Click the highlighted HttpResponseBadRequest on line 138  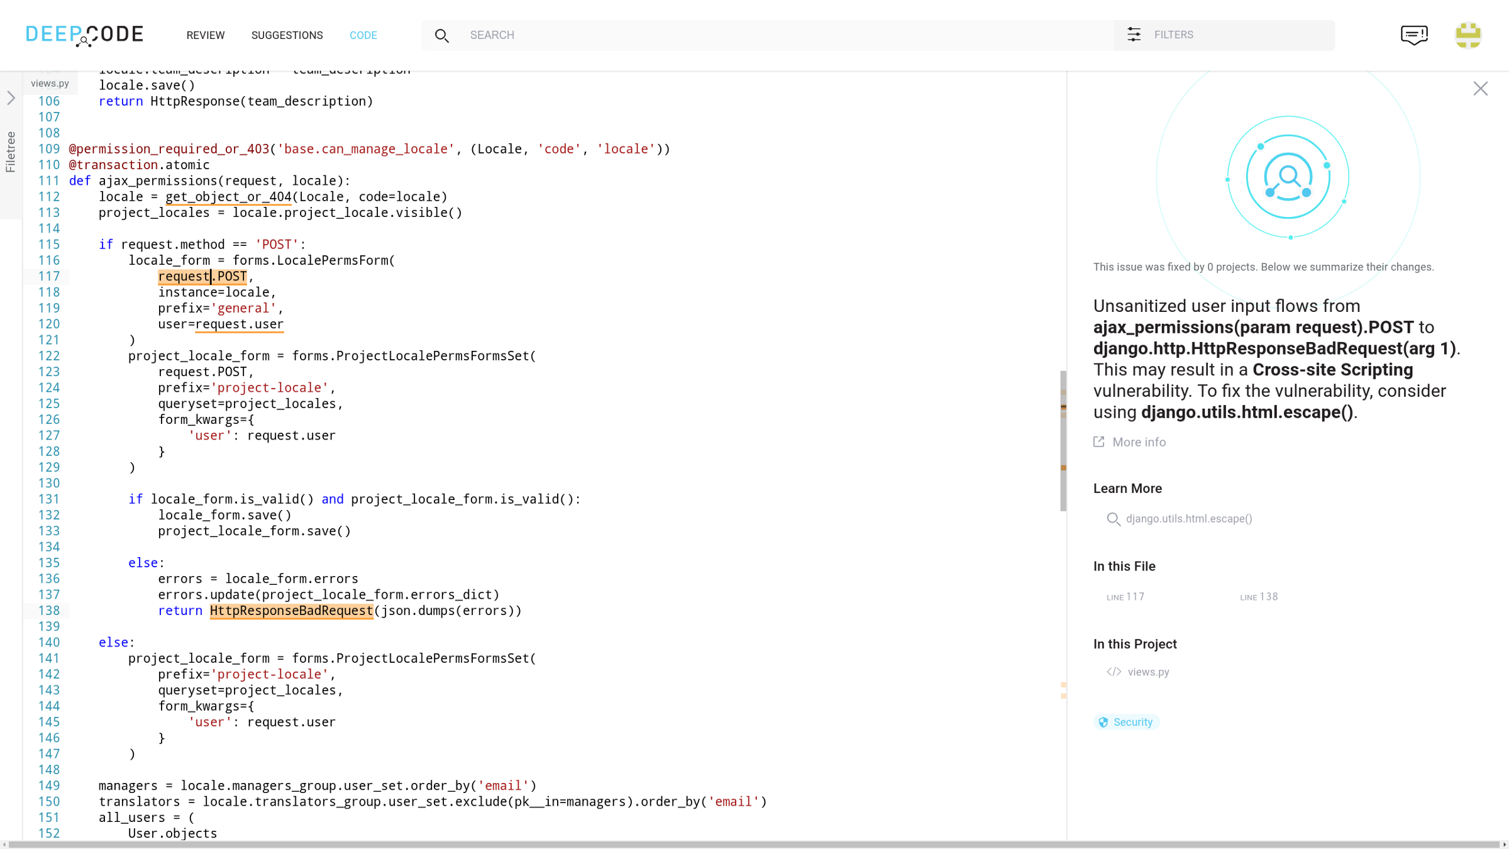(x=291, y=611)
